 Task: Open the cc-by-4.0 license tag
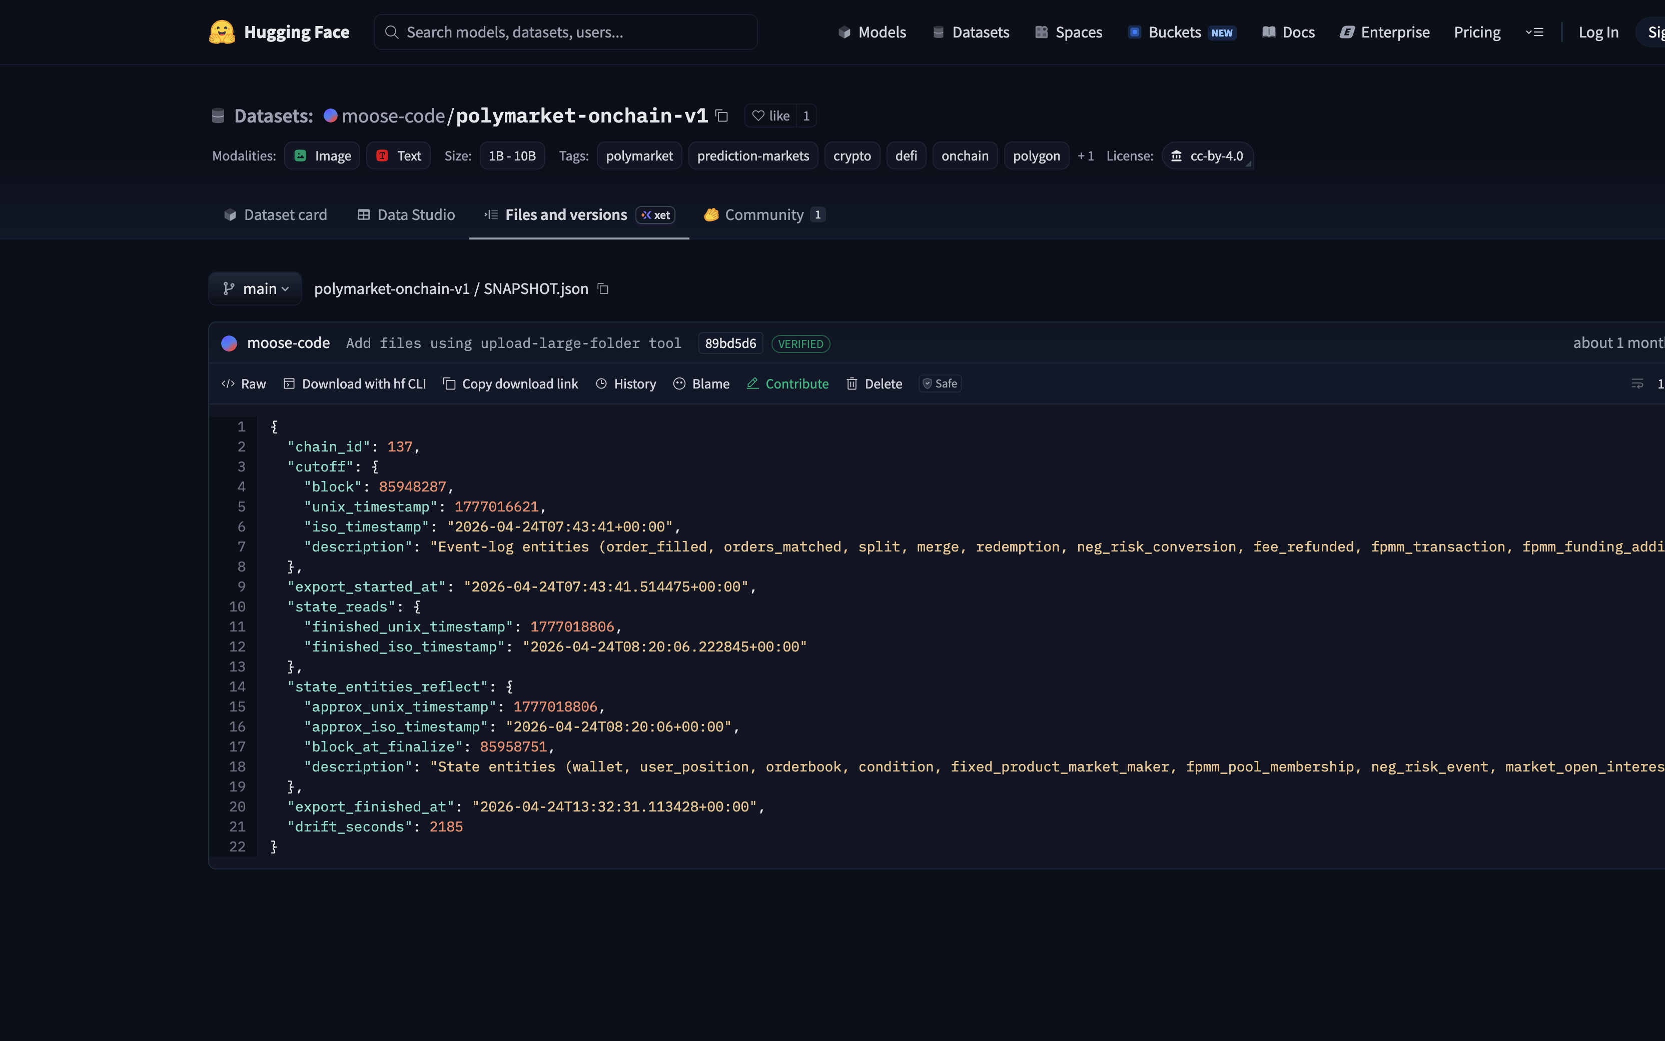click(1207, 155)
